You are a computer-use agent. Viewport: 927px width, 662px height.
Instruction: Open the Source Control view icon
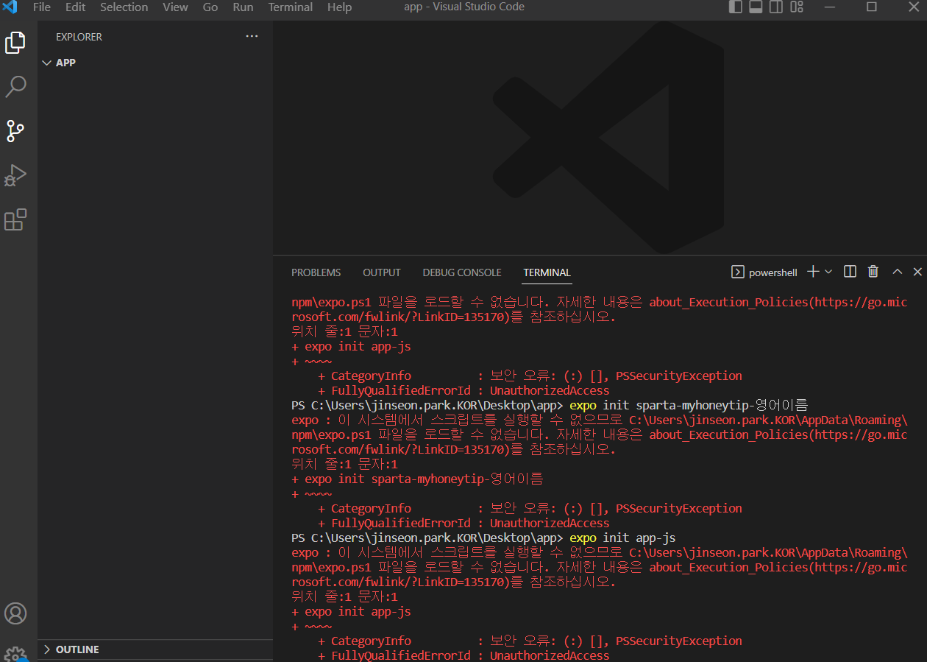[15, 131]
